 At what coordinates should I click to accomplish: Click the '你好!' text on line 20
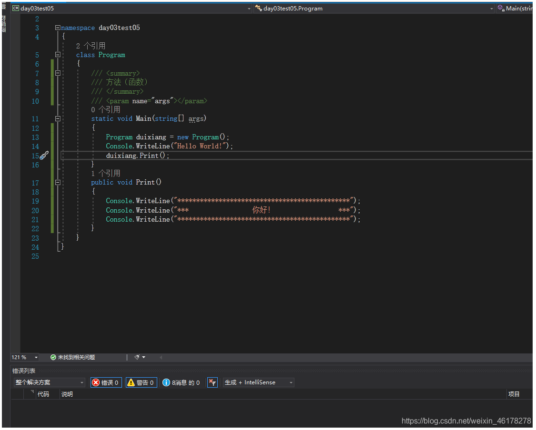click(x=262, y=210)
